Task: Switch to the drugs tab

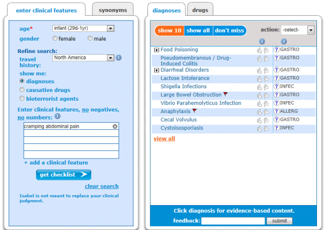Action: [x=200, y=10]
